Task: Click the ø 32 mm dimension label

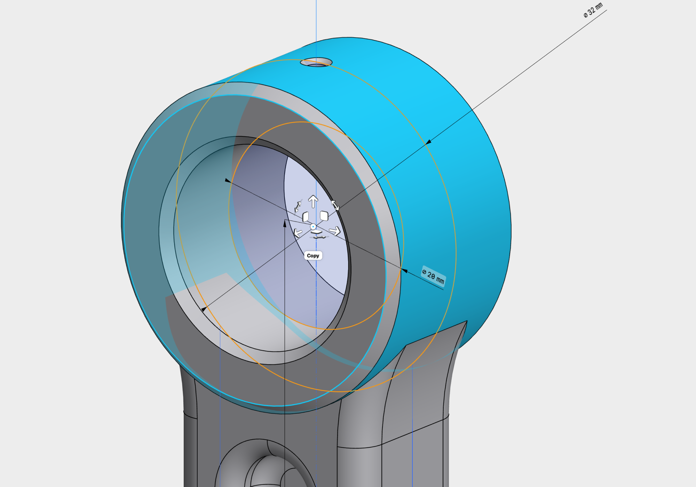Action: (x=593, y=10)
